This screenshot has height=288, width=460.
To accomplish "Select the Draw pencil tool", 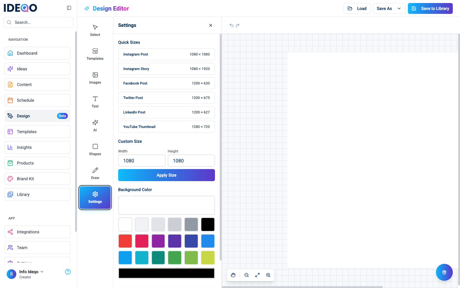I will point(95,173).
